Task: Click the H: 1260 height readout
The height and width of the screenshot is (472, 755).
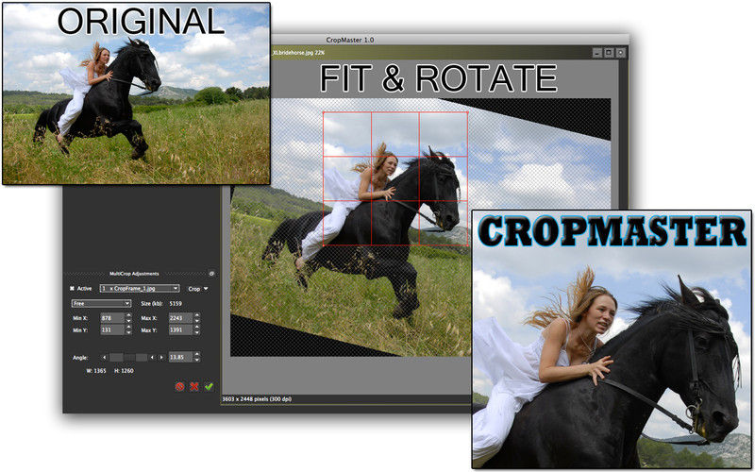Action: click(124, 371)
